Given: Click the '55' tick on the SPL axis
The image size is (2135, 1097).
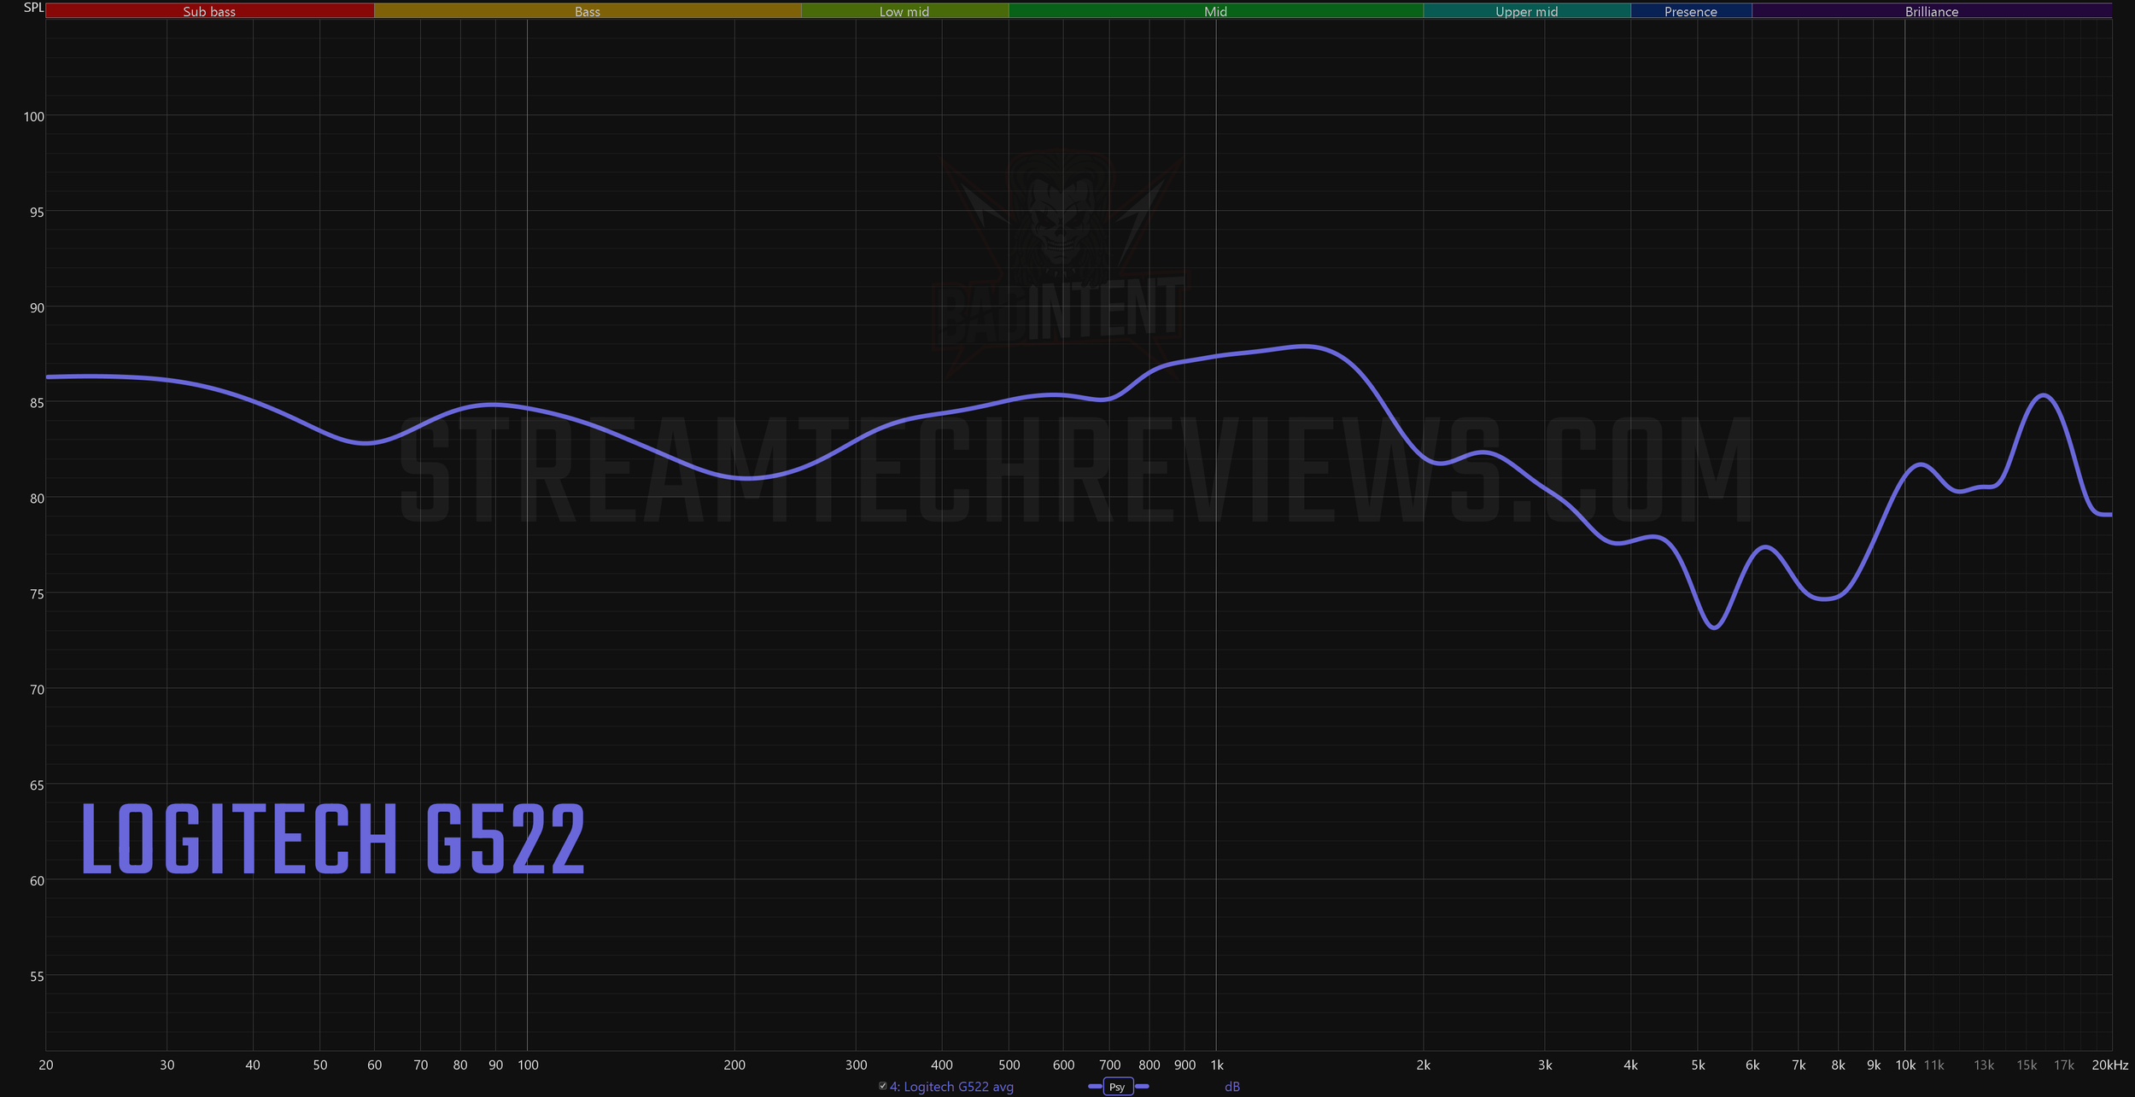Looking at the screenshot, I should point(37,977).
